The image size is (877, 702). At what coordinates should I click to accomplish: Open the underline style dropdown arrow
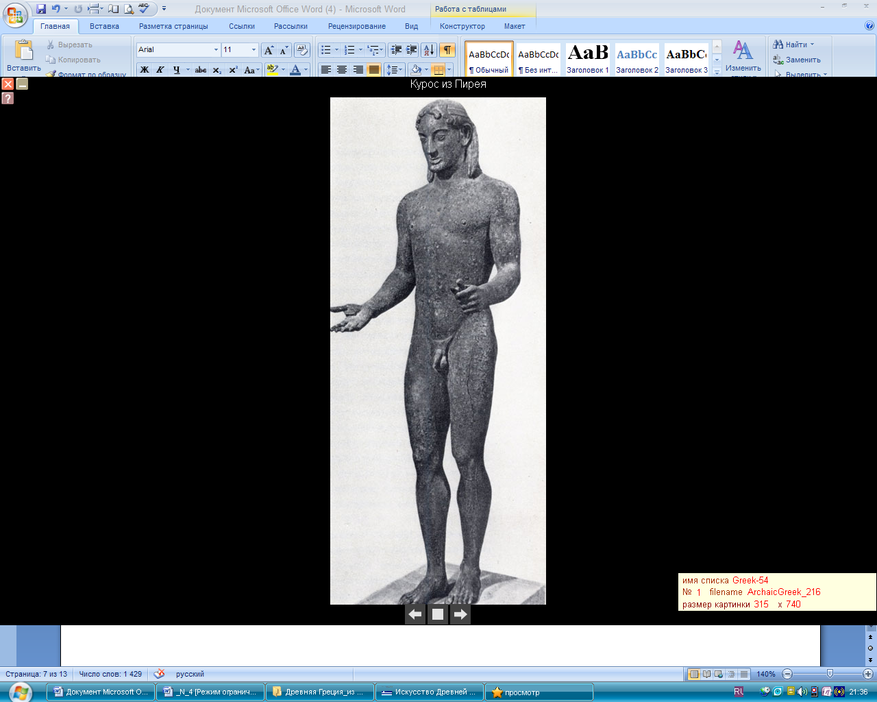(x=188, y=70)
